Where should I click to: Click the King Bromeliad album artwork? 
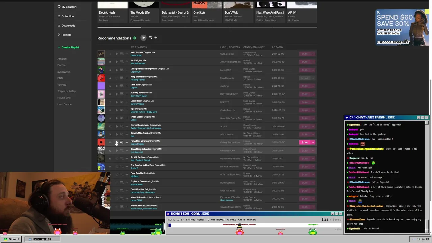[101, 78]
